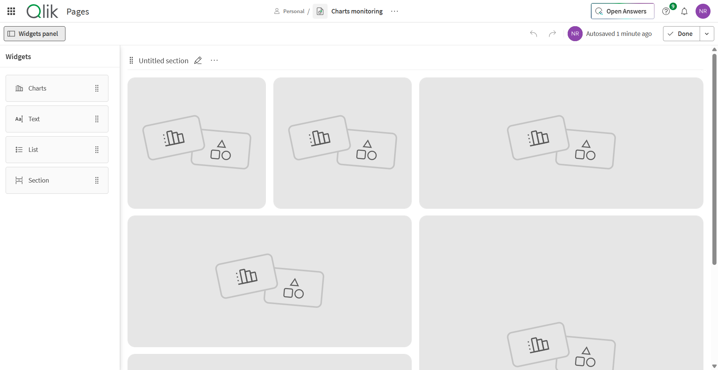Toggle the Widgets panel button
Image resolution: width=718 pixels, height=370 pixels.
point(34,34)
